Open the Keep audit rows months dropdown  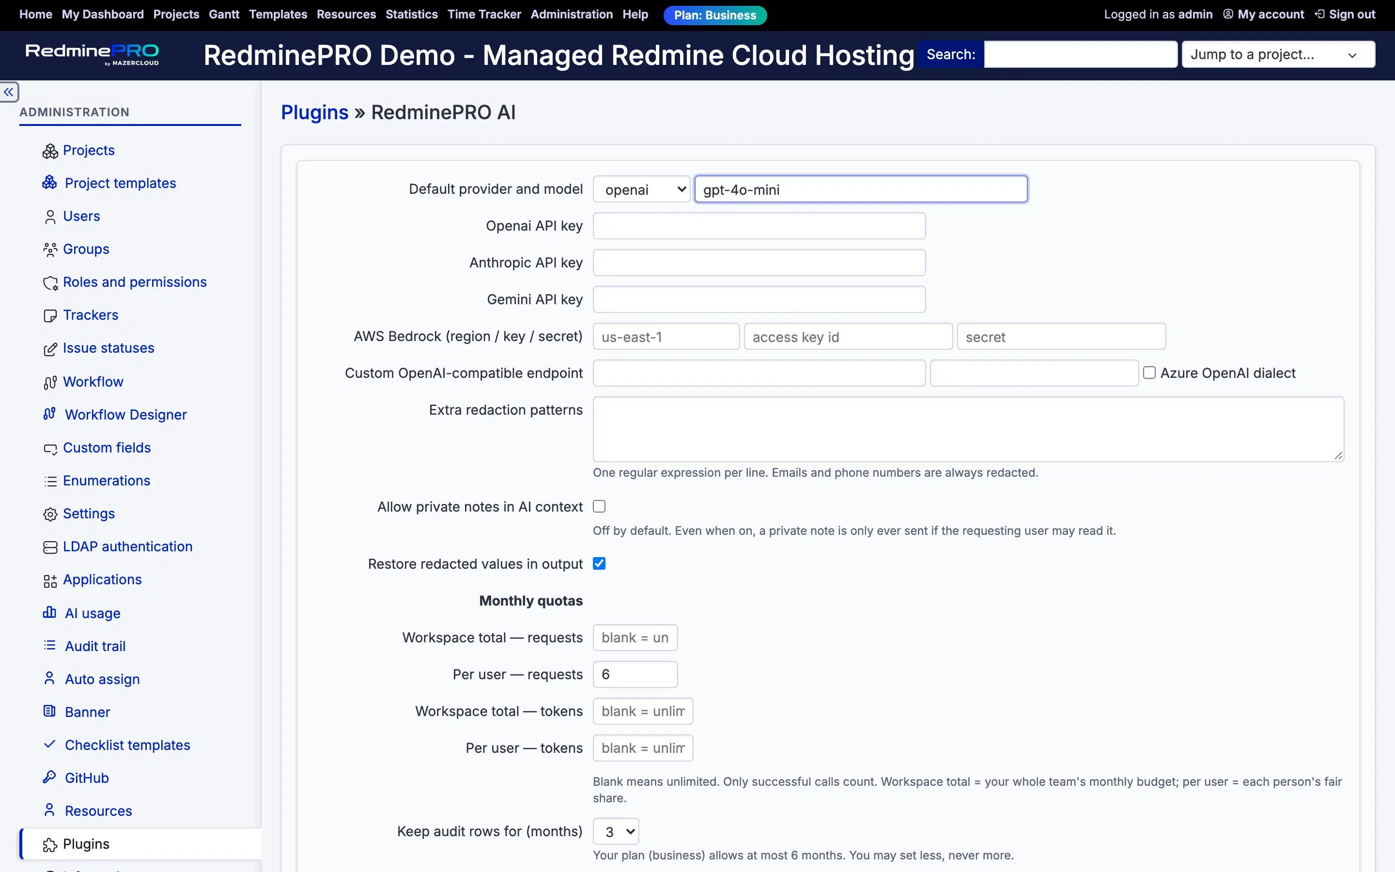616,831
